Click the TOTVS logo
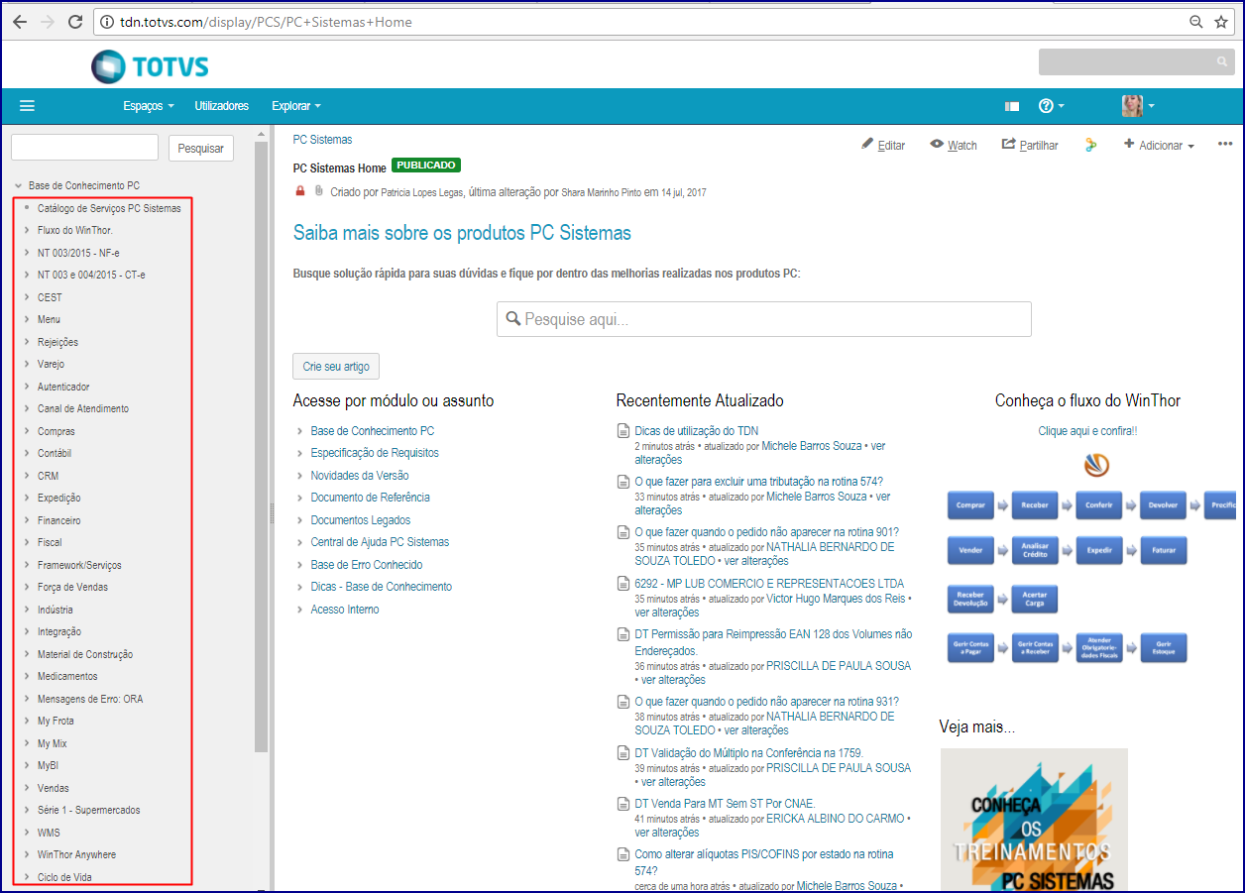Viewport: 1245px width, 893px height. click(x=150, y=66)
